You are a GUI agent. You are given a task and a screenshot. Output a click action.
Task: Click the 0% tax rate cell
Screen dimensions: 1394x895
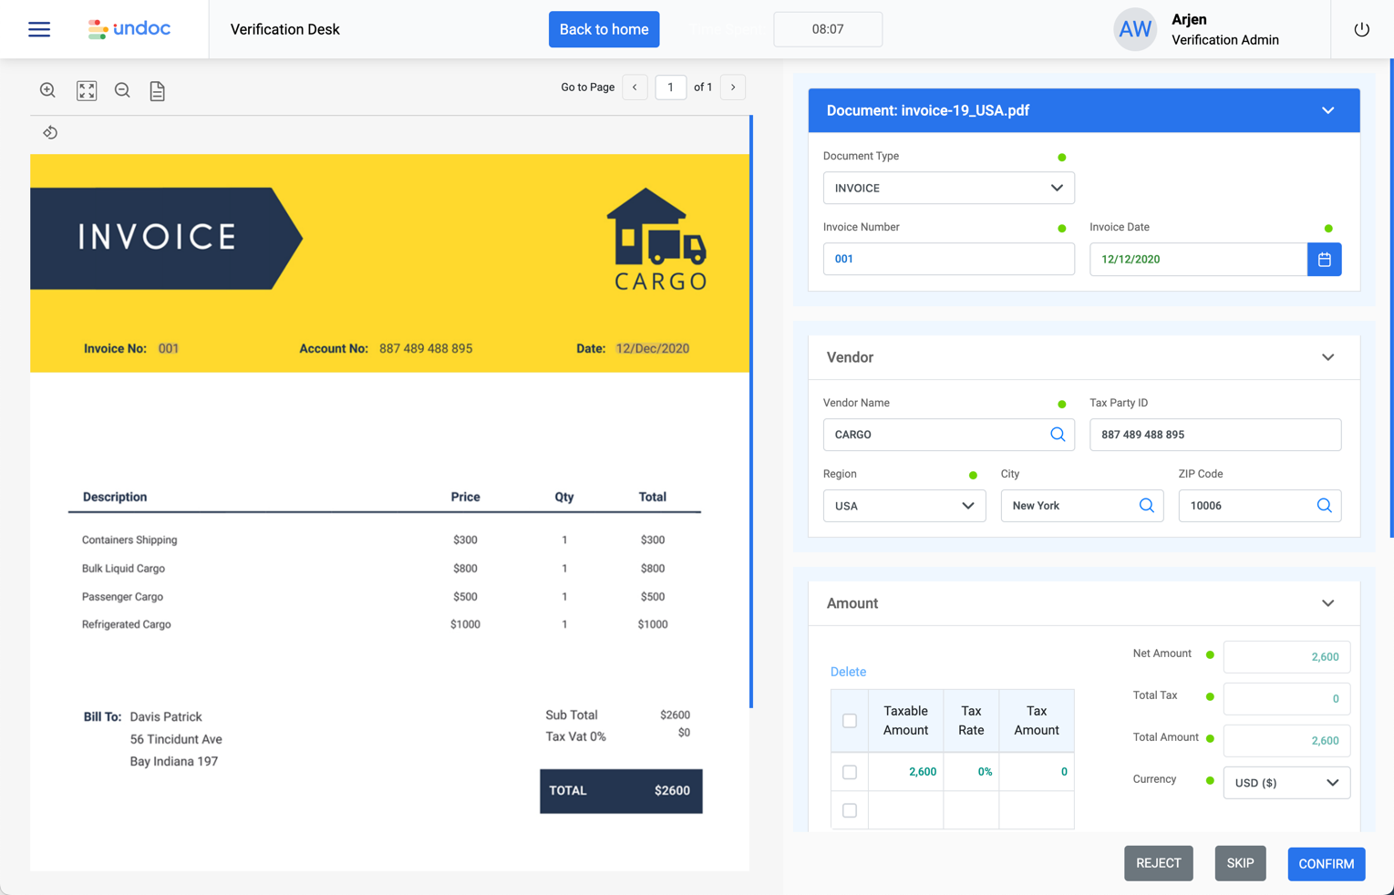coord(971,772)
